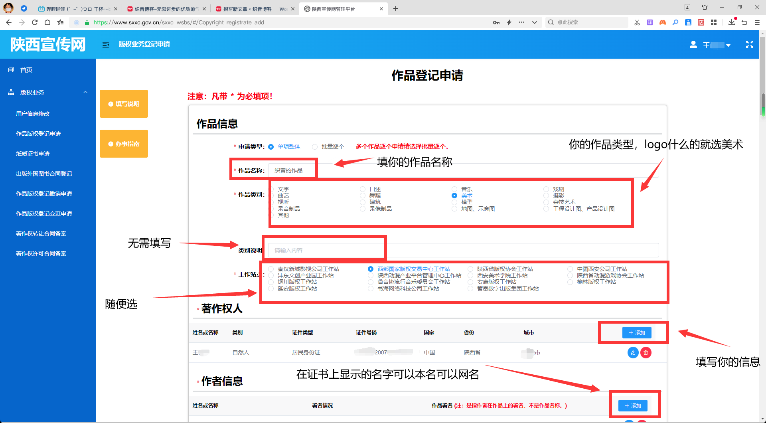Screen dimensions: 766x423
Task: Open the browser downloads icon
Action: coord(731,22)
